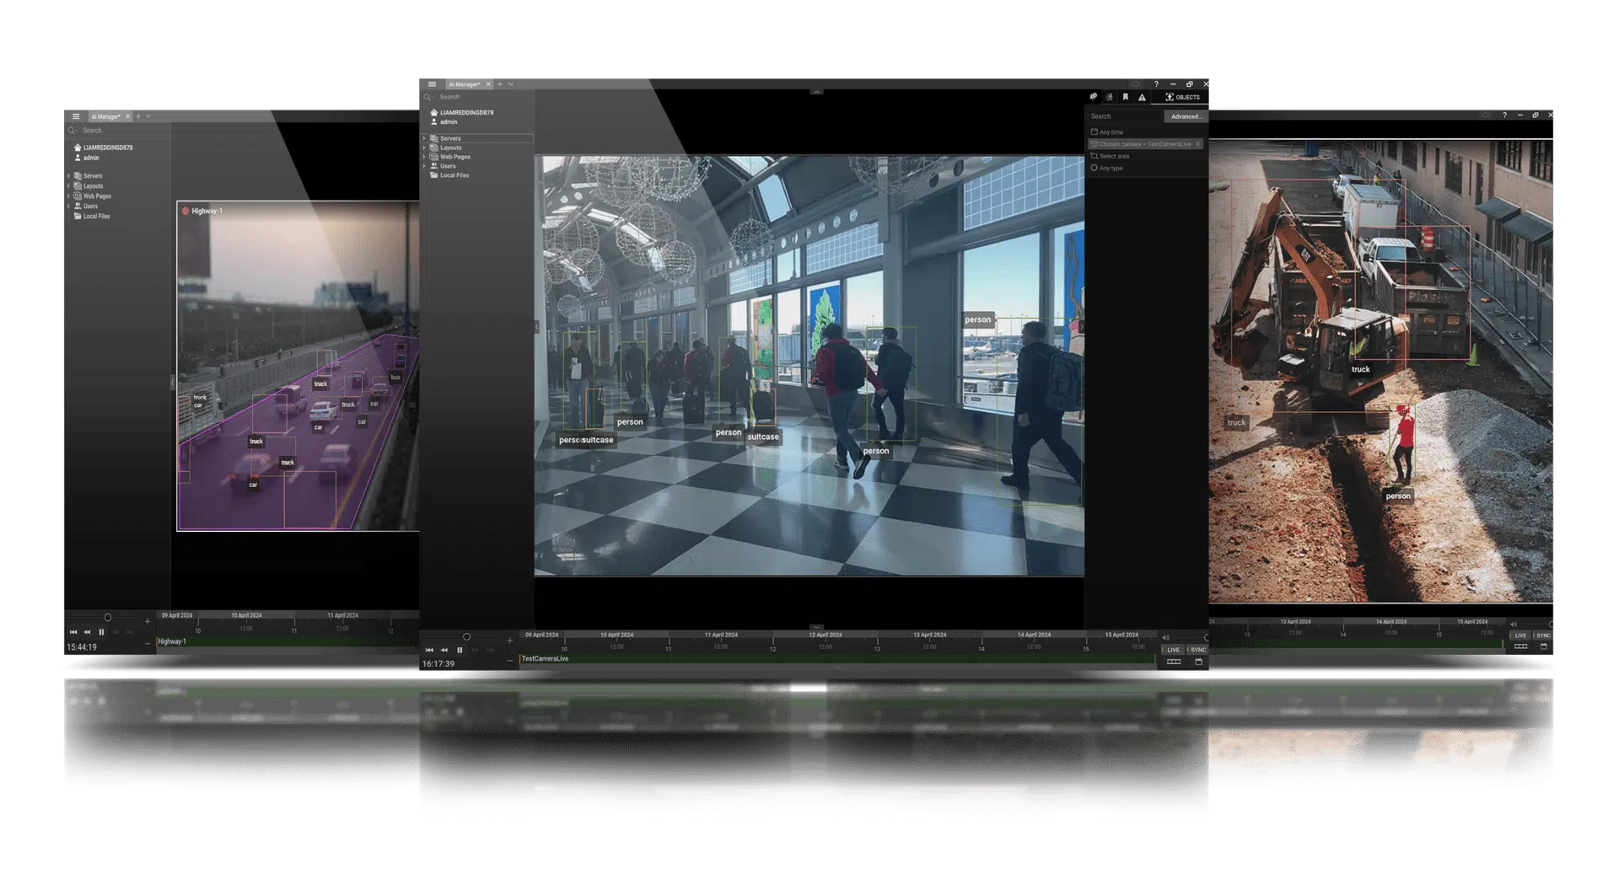Viewport: 1619px width, 879px height.
Task: Open the hamburger main menu in the center window
Action: click(x=432, y=84)
